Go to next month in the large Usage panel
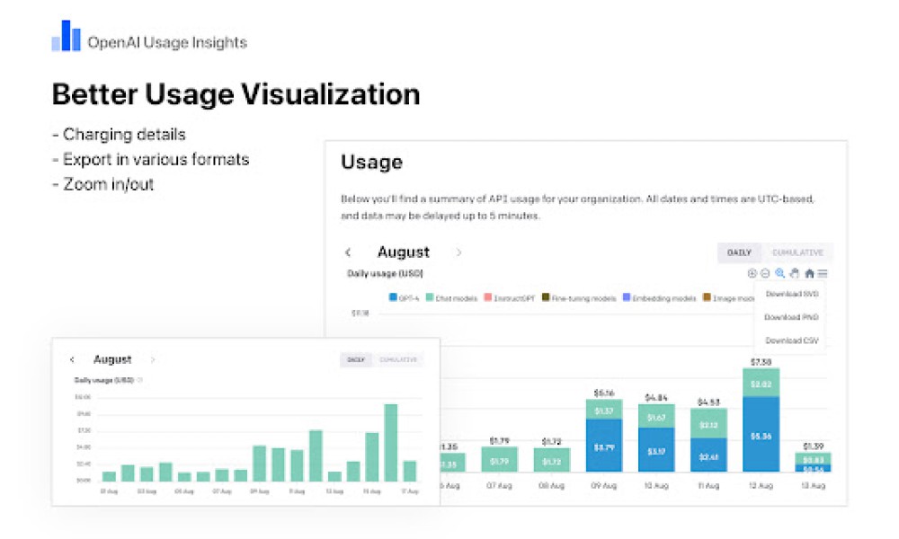Screen dimensions: 899x539 [458, 252]
